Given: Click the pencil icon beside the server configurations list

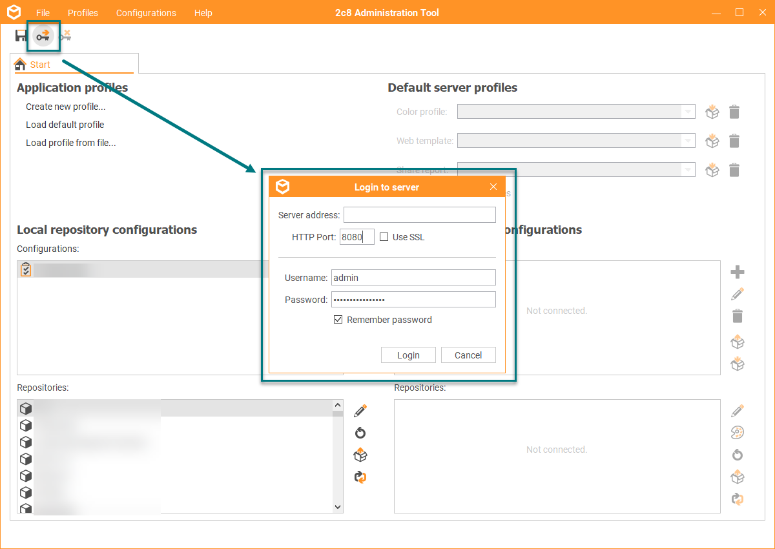Looking at the screenshot, I should point(738,294).
